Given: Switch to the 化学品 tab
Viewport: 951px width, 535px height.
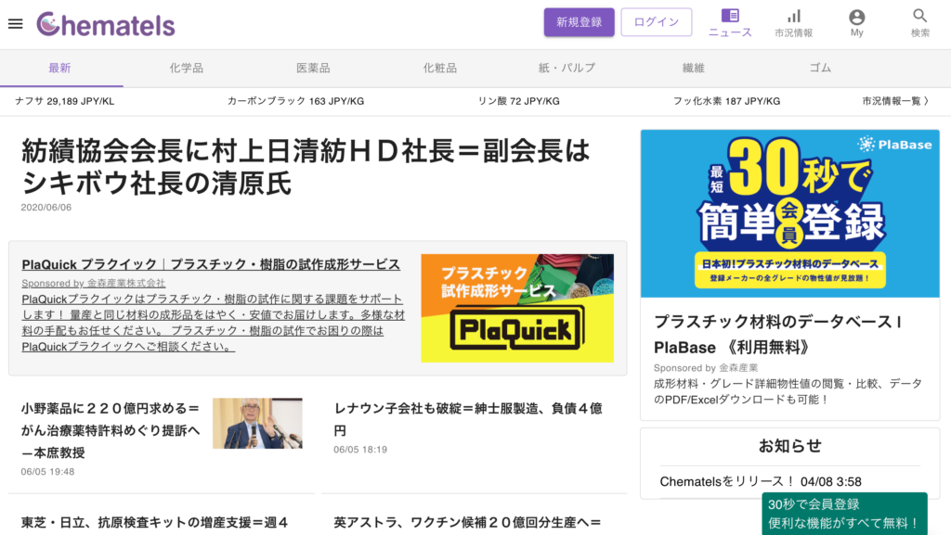Looking at the screenshot, I should 186,69.
